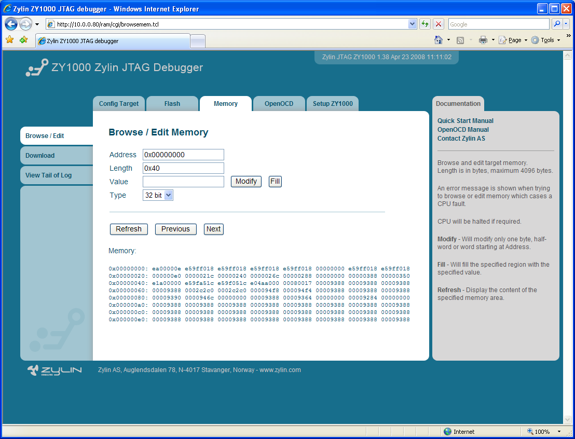This screenshot has height=439, width=575.
Task: Click the Refresh page icon
Action: point(425,24)
